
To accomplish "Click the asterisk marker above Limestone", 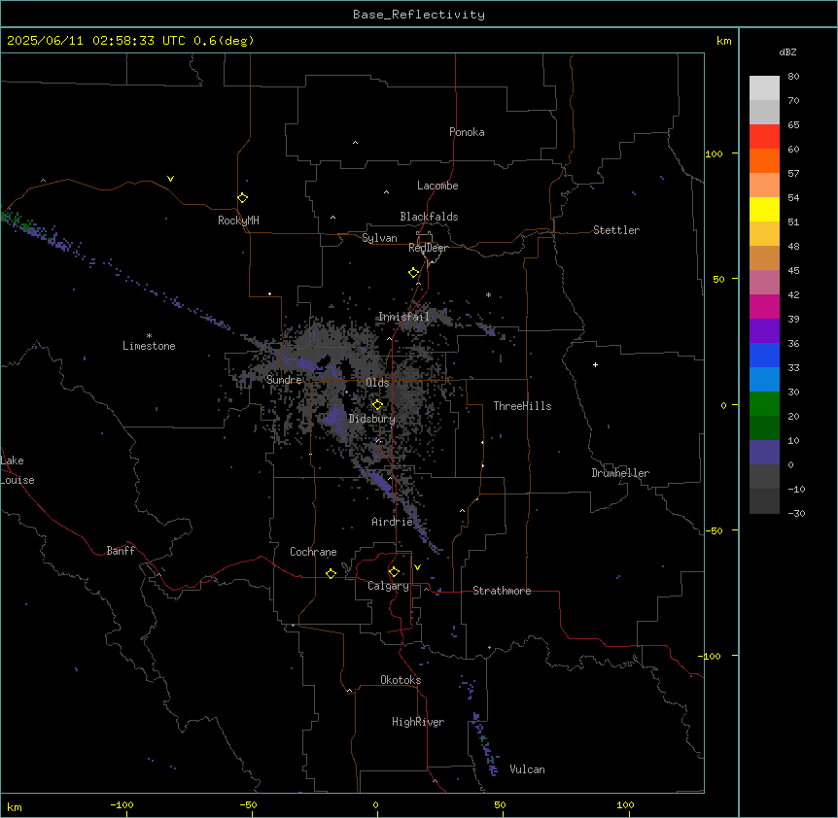I will coord(149,336).
